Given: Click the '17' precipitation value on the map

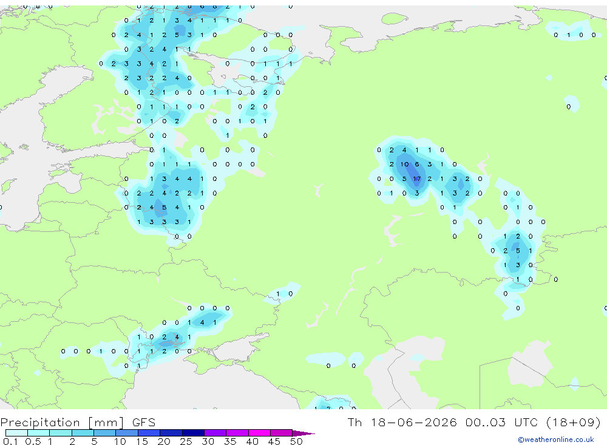Looking at the screenshot, I should click(x=417, y=179).
